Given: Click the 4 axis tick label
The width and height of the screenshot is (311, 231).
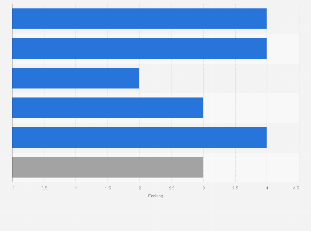Looking at the screenshot, I should click(x=267, y=188).
